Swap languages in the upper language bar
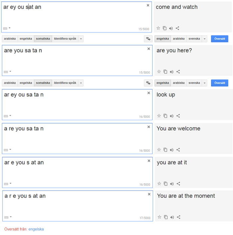This screenshot has height=235, width=233. click(x=148, y=39)
